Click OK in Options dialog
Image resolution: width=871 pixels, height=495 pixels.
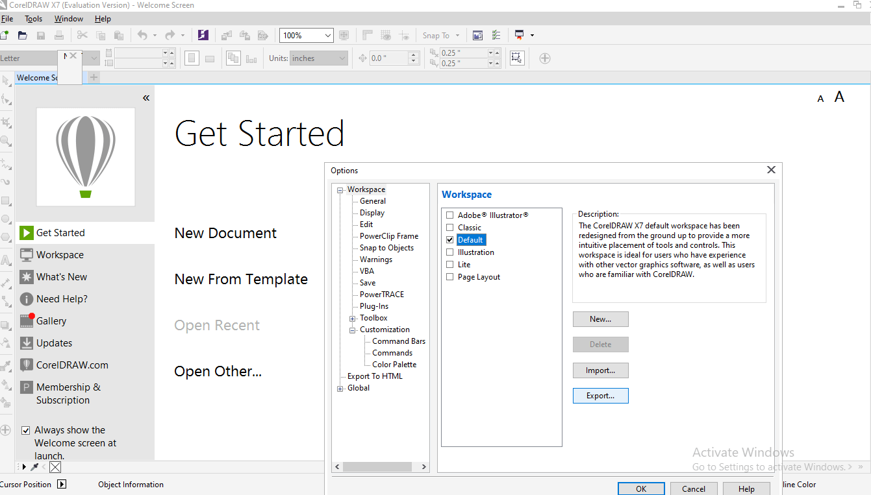641,489
